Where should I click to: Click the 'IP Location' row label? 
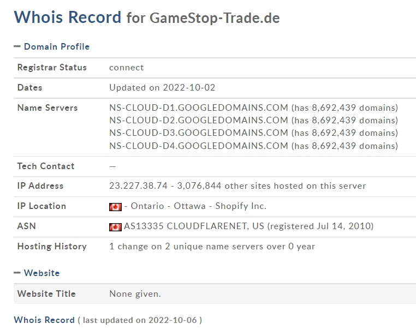[x=41, y=206]
